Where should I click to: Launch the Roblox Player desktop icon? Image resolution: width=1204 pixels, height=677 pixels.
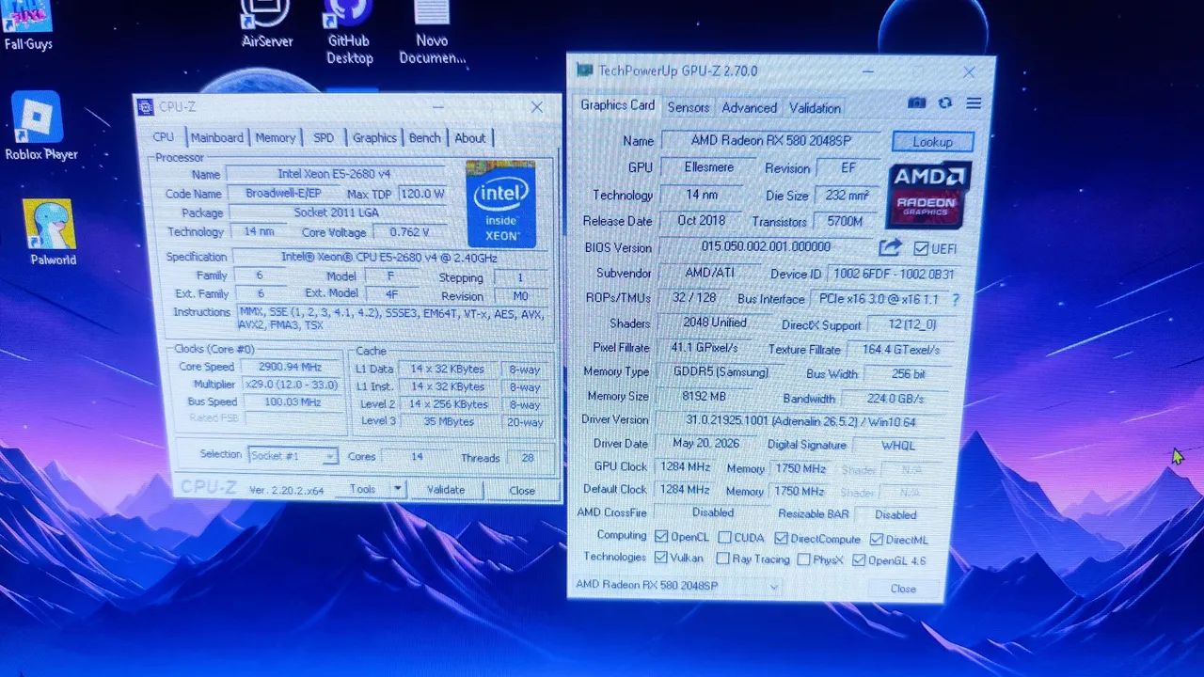tap(40, 127)
